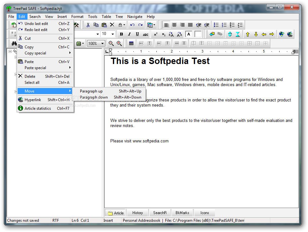
Task: Collapse the root tree node
Action: (10, 51)
